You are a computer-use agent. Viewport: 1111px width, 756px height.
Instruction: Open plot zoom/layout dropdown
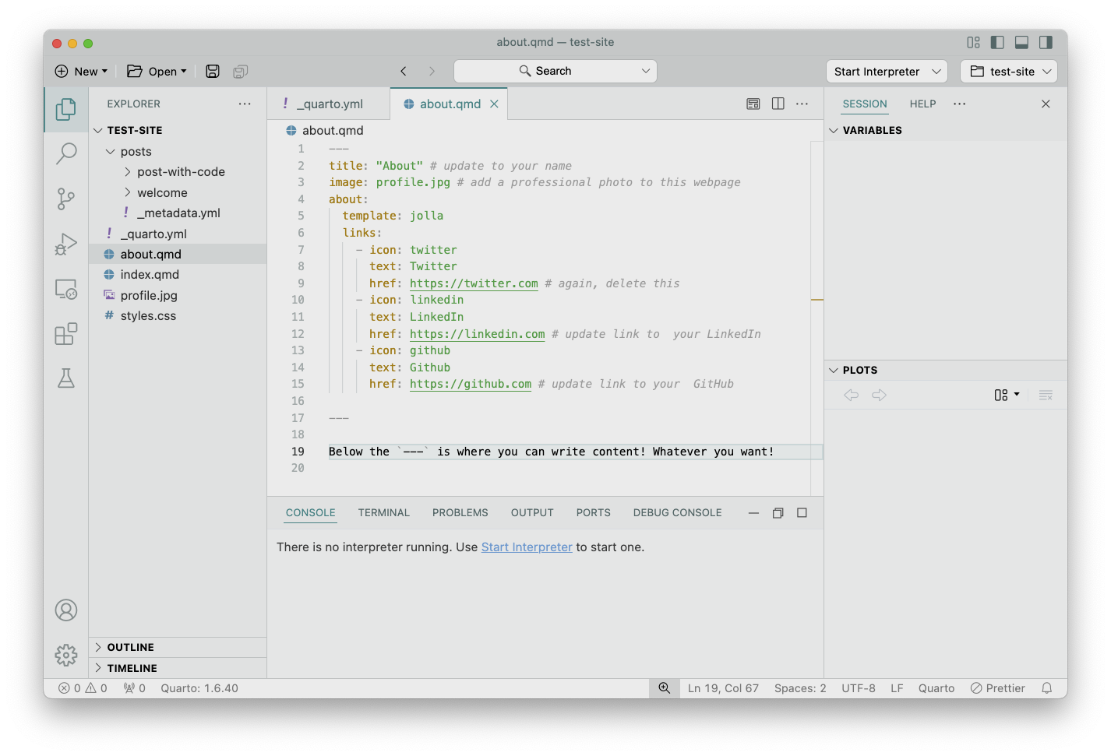1007,396
